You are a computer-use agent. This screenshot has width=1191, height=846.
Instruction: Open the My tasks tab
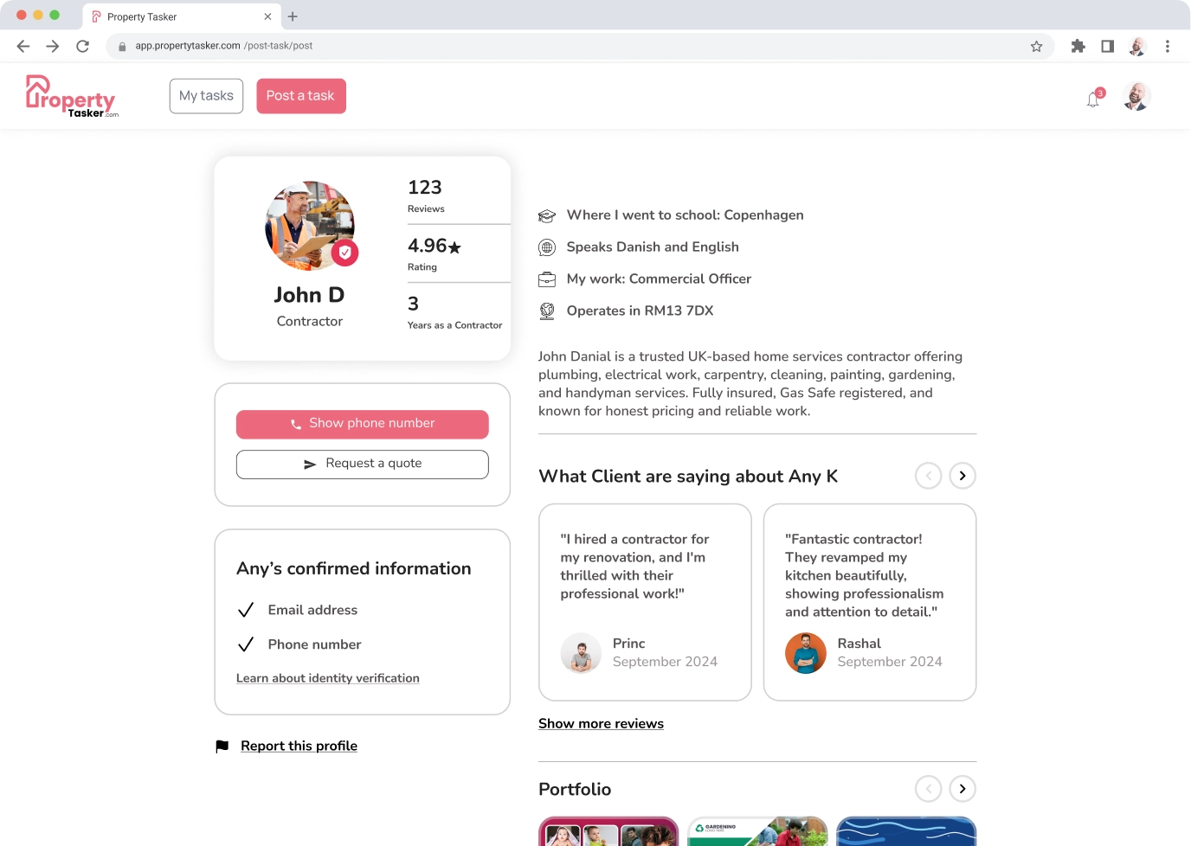point(206,96)
